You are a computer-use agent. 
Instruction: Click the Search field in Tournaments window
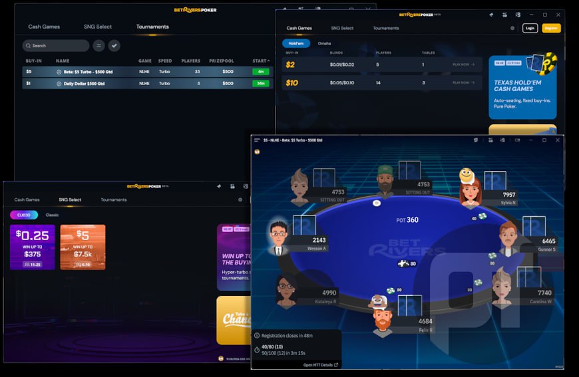(x=56, y=46)
